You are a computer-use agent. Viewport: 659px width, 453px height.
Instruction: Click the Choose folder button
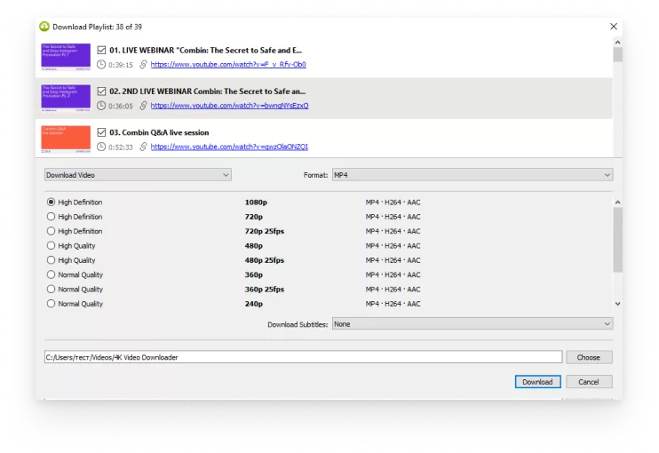point(589,357)
